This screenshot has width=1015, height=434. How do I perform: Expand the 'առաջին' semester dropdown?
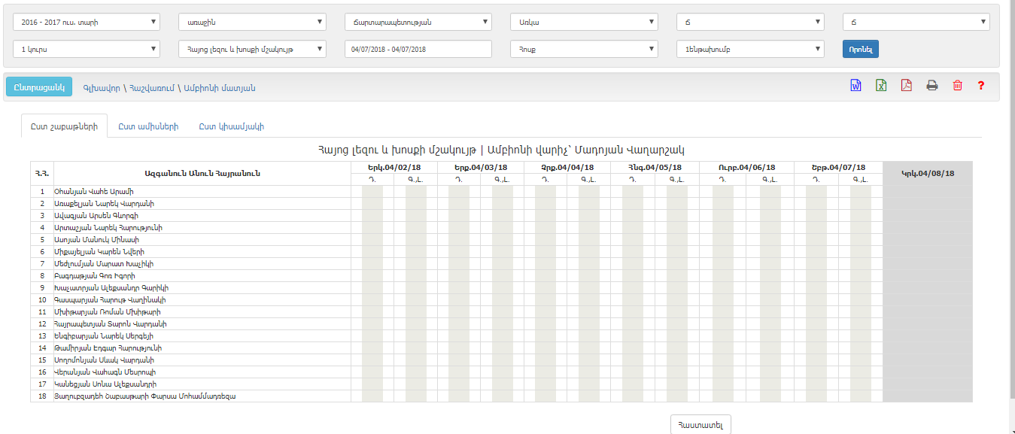tap(252, 23)
